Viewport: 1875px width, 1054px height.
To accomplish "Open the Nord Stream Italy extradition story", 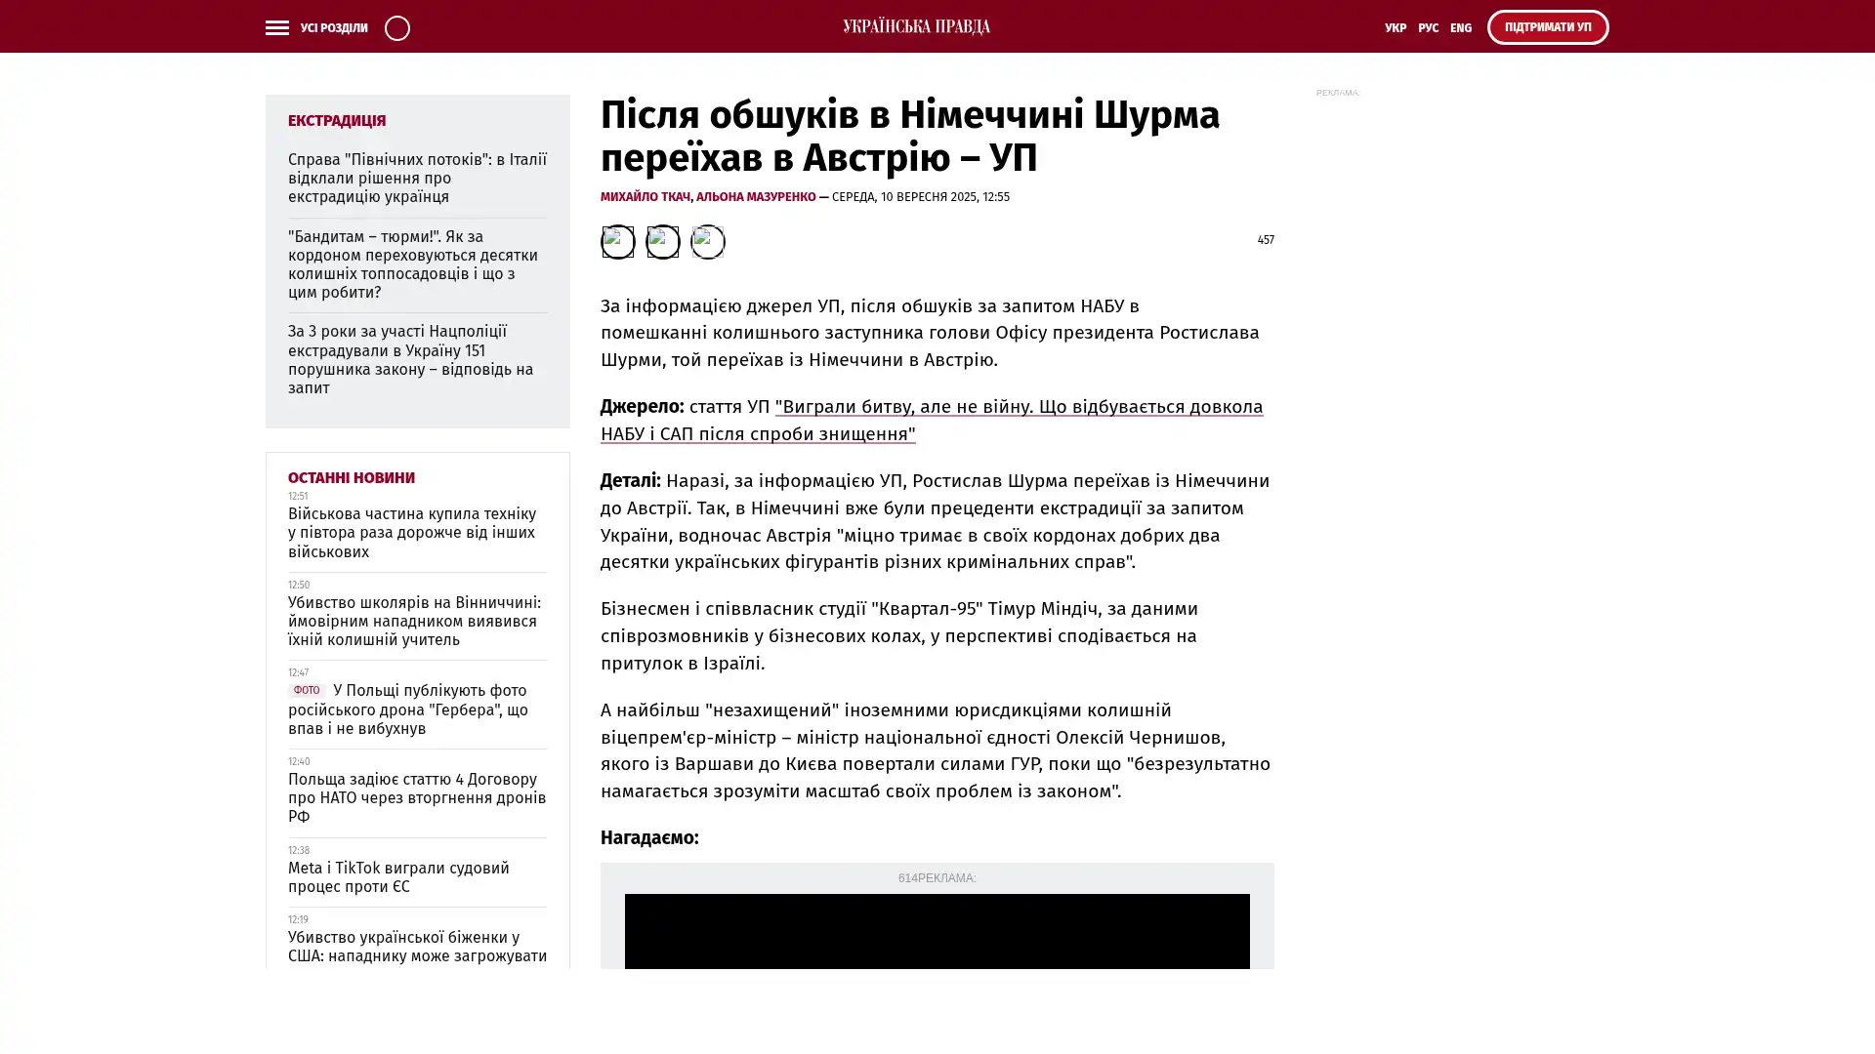I will (x=417, y=178).
